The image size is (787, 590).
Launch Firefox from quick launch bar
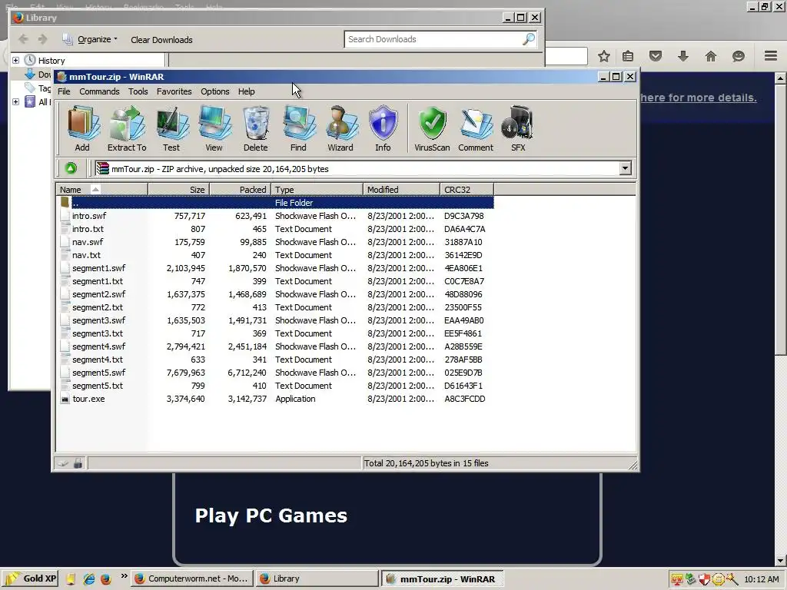[x=105, y=578]
